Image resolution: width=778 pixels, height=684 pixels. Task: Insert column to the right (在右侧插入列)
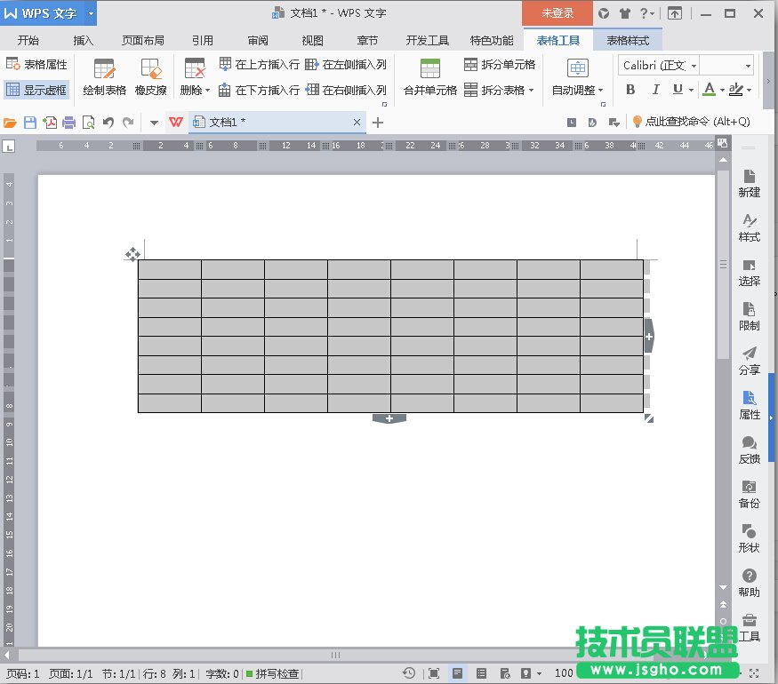345,90
